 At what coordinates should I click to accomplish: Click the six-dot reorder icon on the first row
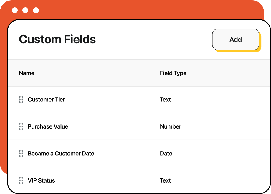[21, 100]
